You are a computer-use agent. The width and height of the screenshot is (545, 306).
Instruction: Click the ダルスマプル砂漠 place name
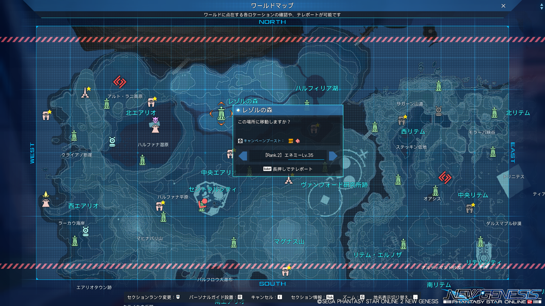point(504,224)
